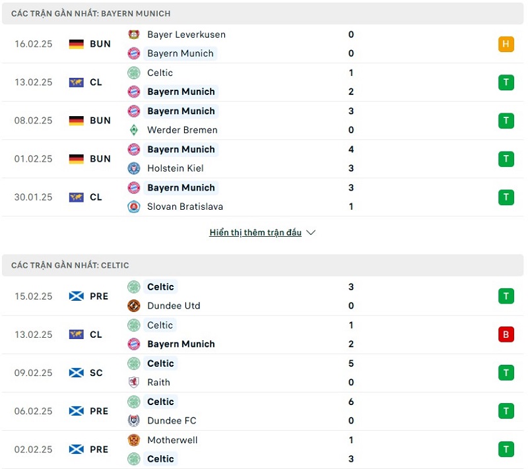Click the red B result indicator for Celtic

coord(506,334)
